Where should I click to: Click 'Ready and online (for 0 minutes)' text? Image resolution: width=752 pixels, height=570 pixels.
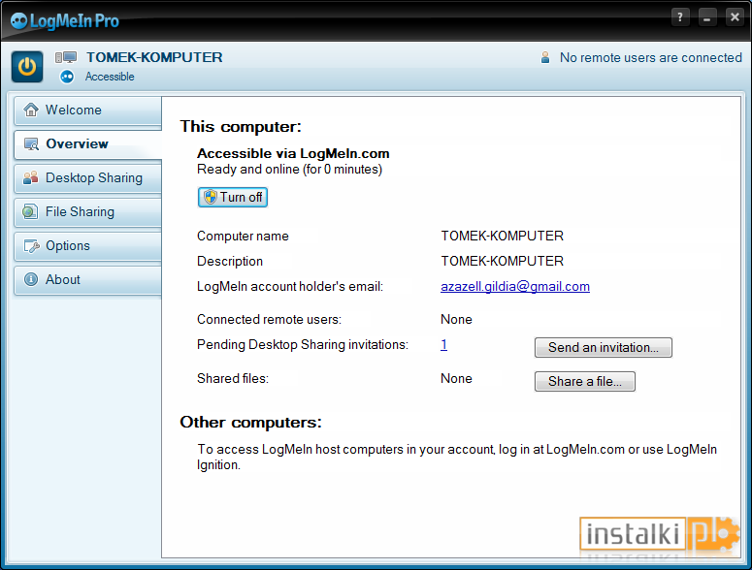click(x=290, y=170)
